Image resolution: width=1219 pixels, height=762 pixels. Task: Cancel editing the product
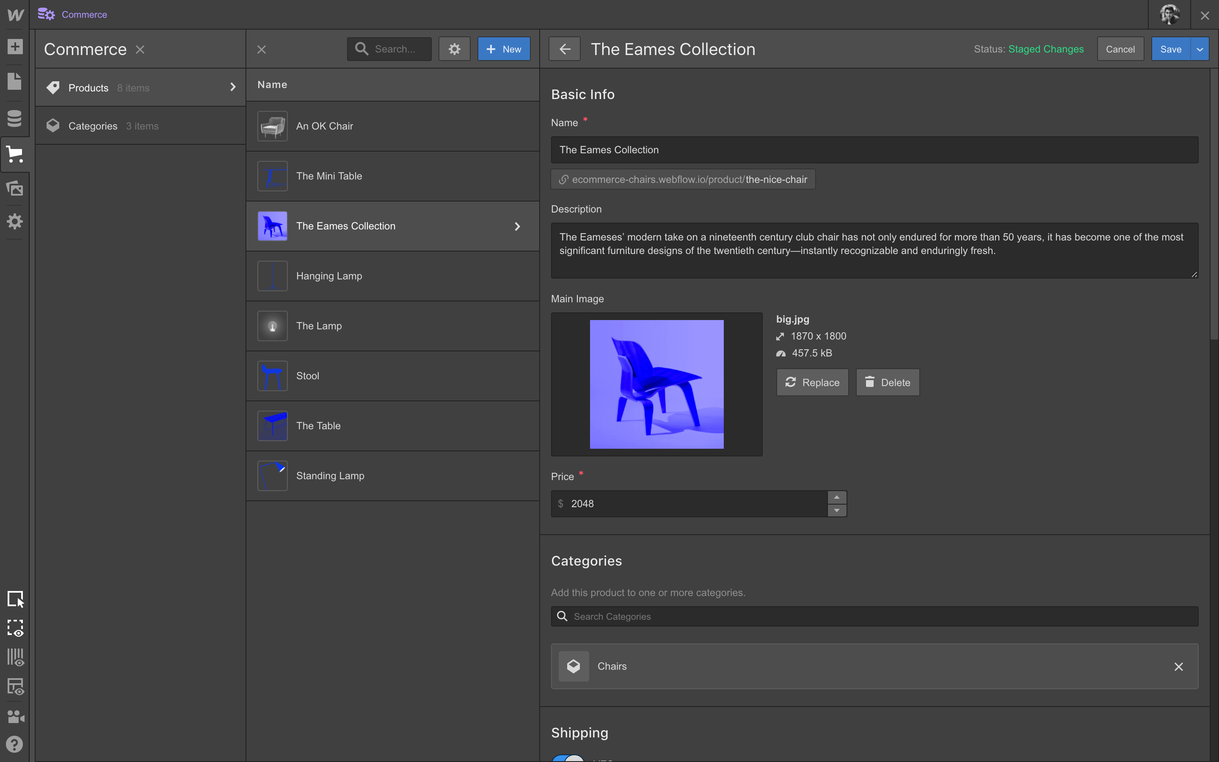1120,49
